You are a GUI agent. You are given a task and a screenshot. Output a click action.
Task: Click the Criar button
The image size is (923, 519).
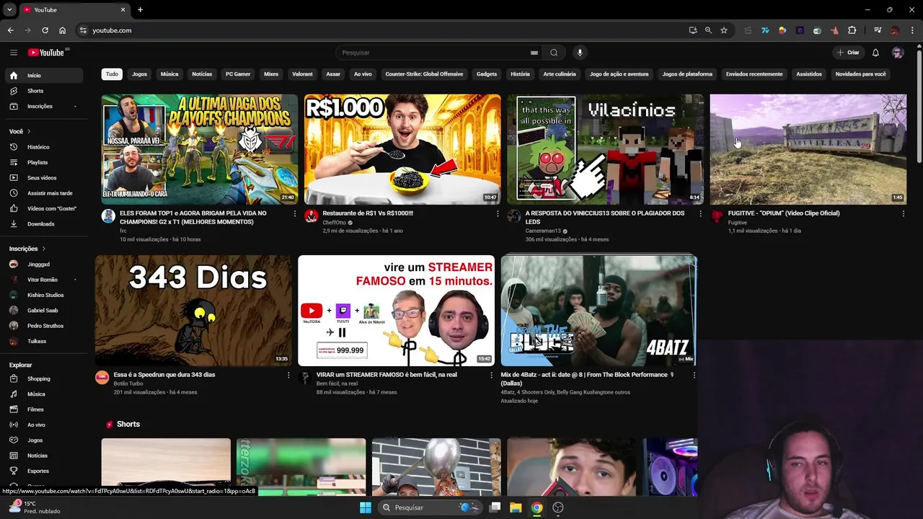[848, 53]
